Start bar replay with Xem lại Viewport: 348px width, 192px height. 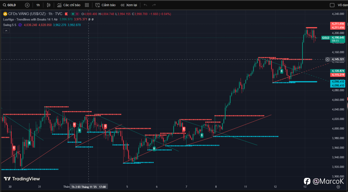129,5
